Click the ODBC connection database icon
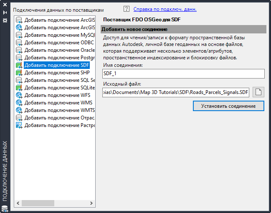The height and width of the screenshot is (213, 271). click(19, 43)
